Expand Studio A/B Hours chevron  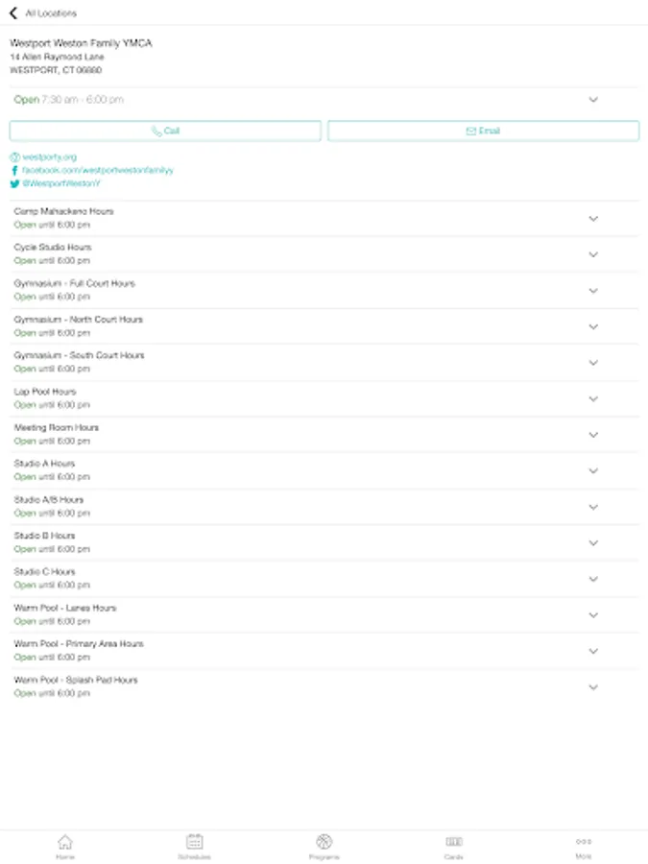(x=593, y=507)
